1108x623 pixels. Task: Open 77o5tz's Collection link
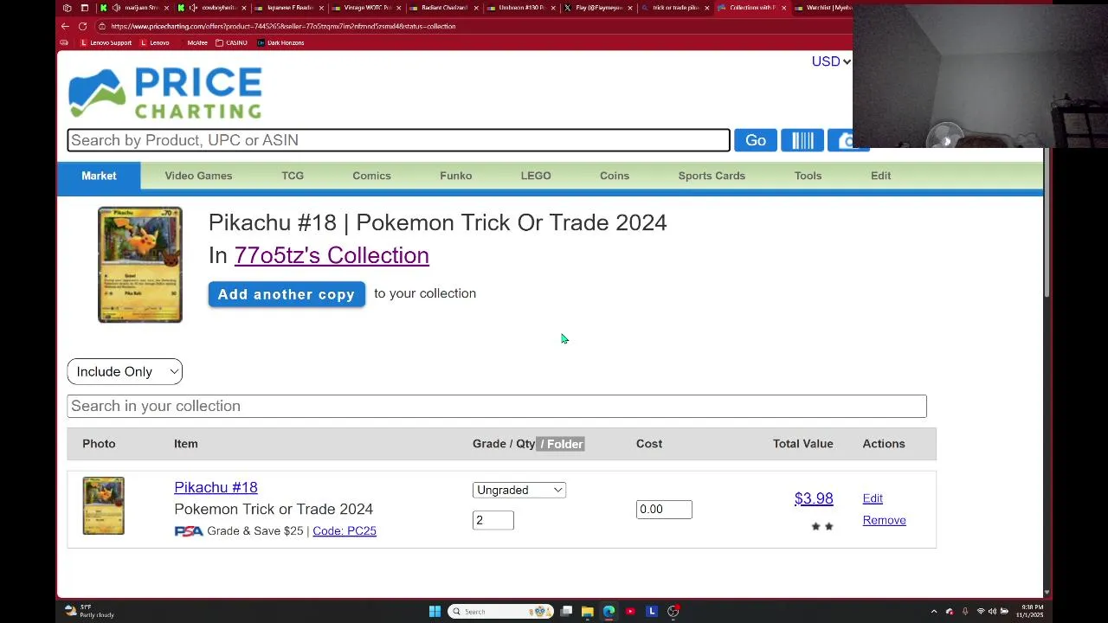(x=332, y=255)
